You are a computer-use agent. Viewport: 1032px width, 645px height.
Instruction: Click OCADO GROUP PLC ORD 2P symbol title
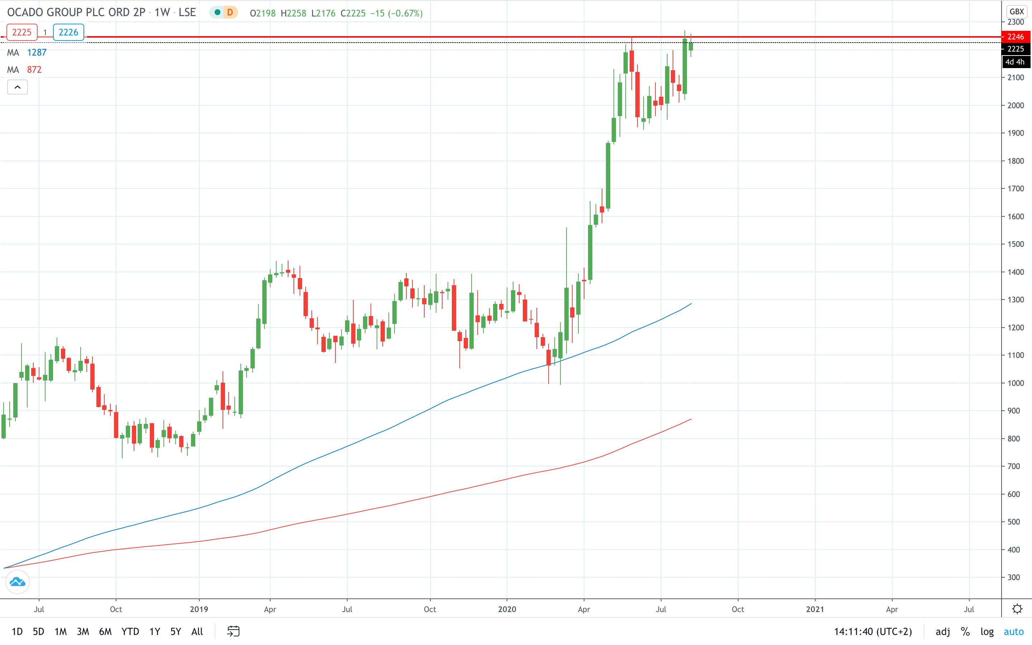[76, 13]
